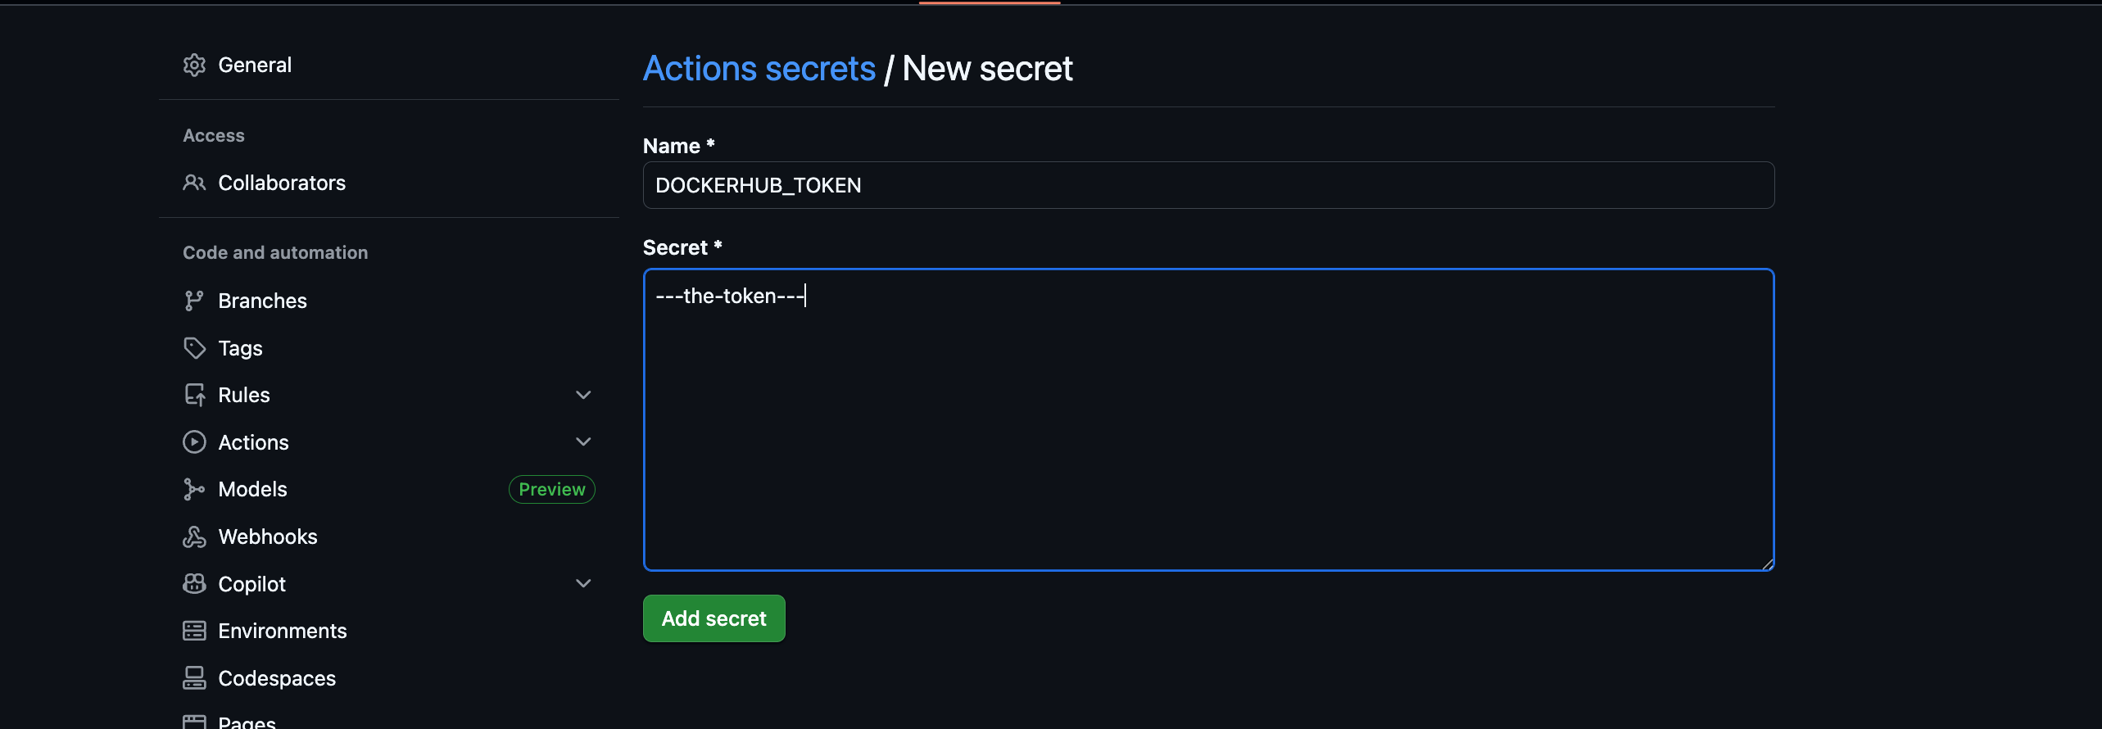Click the Codespaces icon in sidebar
The width and height of the screenshot is (2102, 729).
[194, 678]
